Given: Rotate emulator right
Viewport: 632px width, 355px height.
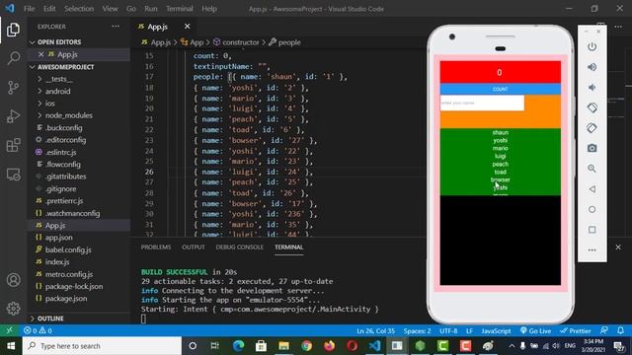Looking at the screenshot, I should (x=592, y=128).
